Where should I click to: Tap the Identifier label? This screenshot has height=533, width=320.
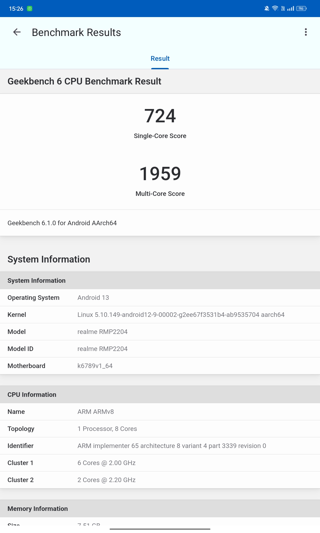21,446
